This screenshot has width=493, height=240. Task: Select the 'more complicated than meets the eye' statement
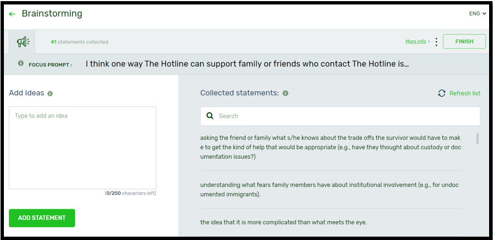(x=284, y=222)
